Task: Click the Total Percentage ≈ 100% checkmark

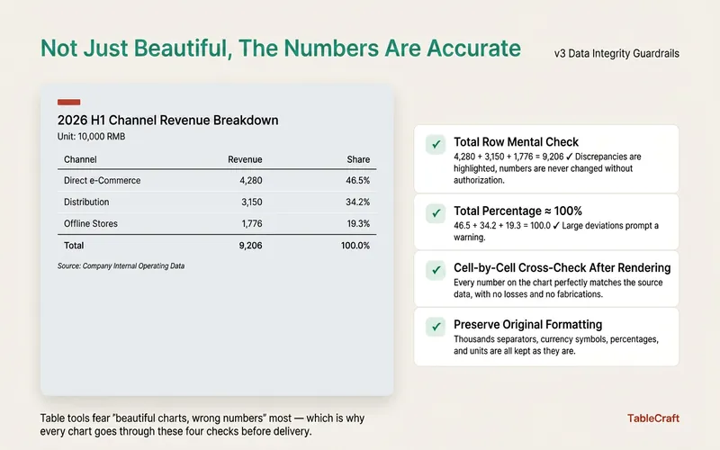Action: tap(436, 213)
